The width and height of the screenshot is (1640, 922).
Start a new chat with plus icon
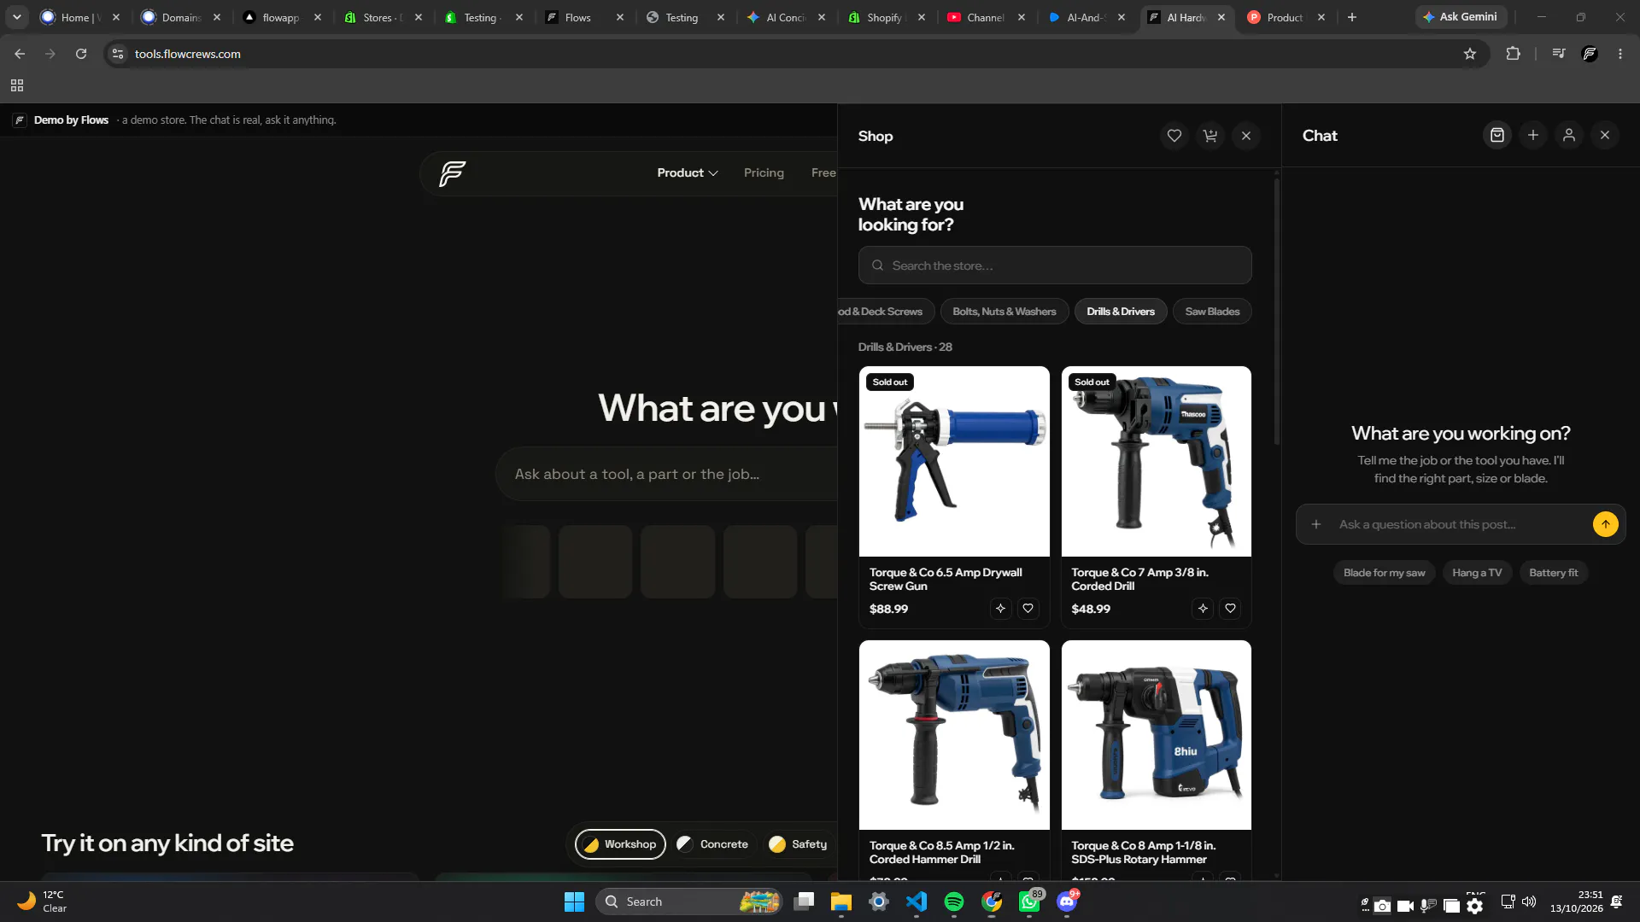point(1533,135)
